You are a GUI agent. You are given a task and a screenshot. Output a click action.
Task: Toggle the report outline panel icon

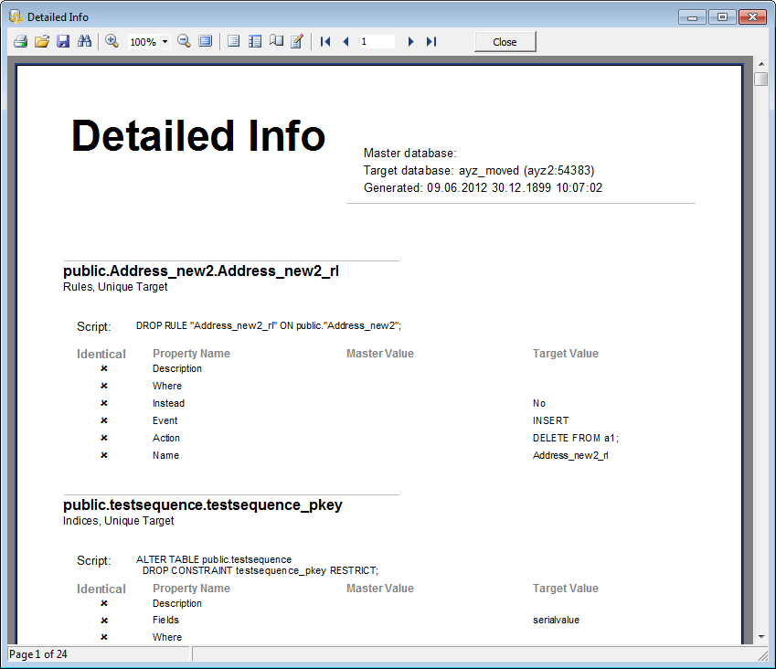(x=233, y=42)
